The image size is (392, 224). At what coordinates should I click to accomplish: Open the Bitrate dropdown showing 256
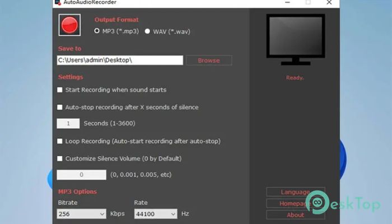pyautogui.click(x=82, y=214)
